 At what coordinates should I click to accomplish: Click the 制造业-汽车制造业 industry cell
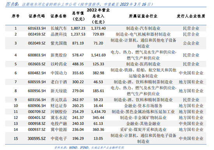[143, 28]
